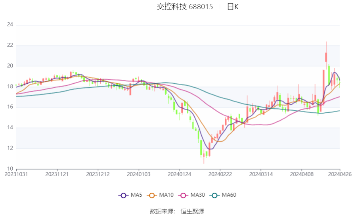The height and width of the screenshot is (215, 354).
Task: Hide the MA30 moving average line
Action: click(x=191, y=195)
